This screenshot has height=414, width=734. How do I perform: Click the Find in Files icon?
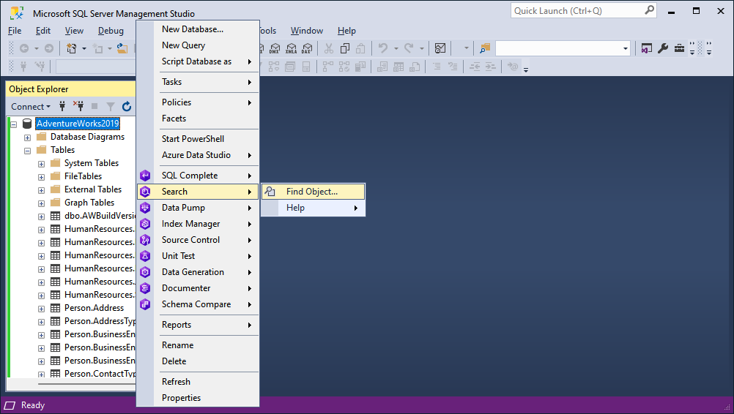click(485, 48)
